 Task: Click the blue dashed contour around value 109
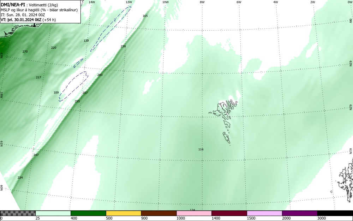click(74, 86)
